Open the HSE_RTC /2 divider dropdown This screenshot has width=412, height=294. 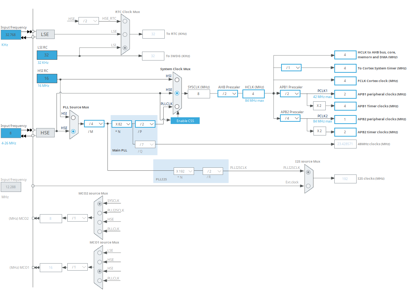tap(89, 21)
